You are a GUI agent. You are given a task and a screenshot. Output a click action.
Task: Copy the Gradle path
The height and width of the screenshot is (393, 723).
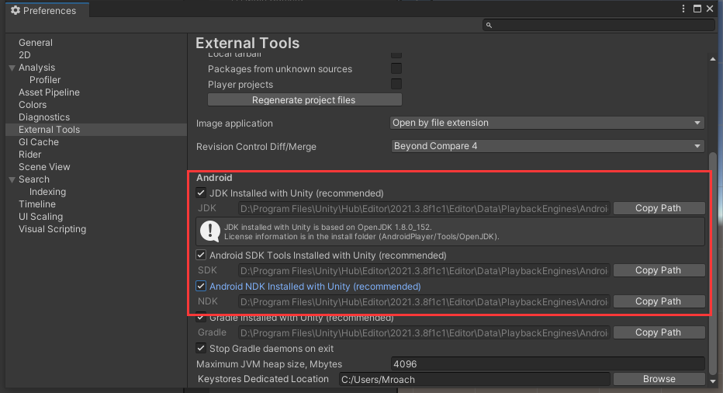click(x=659, y=332)
